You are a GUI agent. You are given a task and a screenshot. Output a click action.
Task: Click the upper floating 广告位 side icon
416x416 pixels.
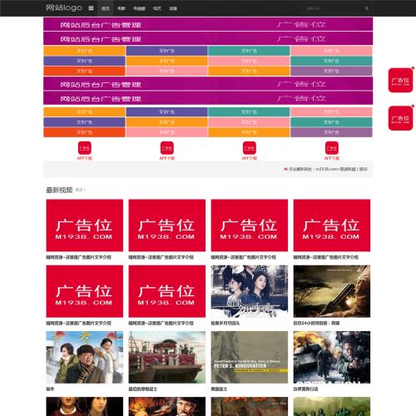pos(400,80)
